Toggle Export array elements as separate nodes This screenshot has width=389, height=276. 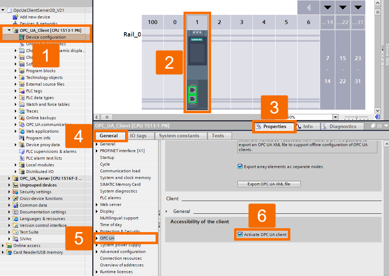click(x=240, y=167)
